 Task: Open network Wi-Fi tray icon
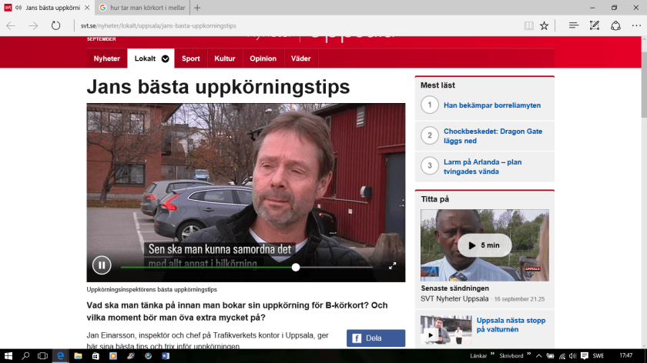[562, 356]
